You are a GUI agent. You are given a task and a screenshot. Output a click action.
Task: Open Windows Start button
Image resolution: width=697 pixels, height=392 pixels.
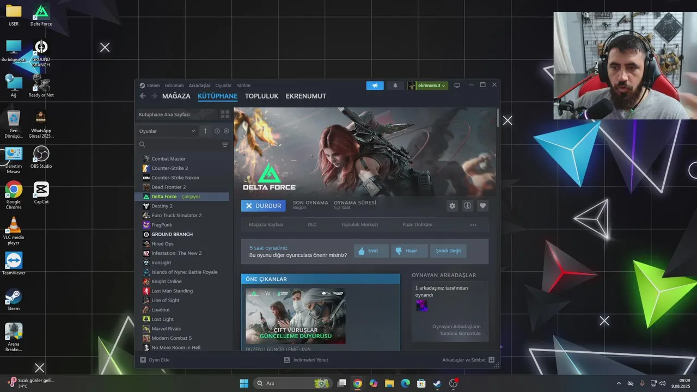[244, 383]
